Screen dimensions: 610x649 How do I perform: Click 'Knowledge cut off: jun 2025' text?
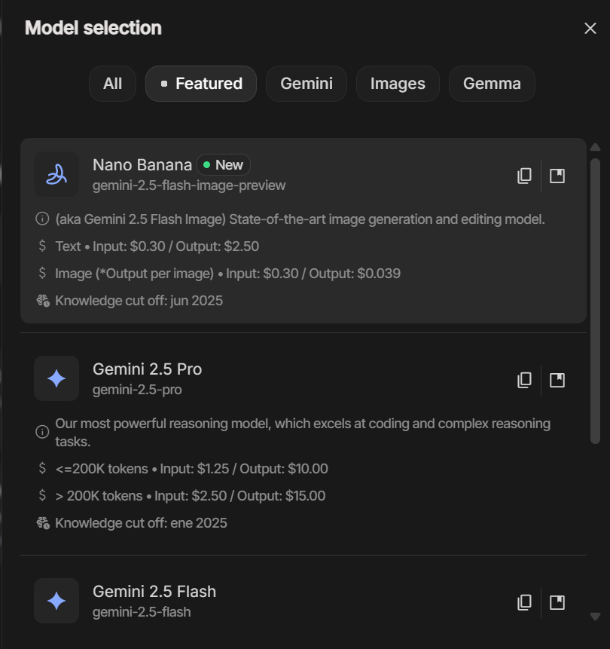[139, 301]
